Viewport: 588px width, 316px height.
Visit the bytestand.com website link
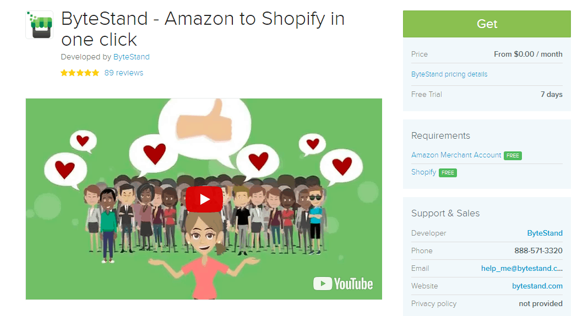537,286
